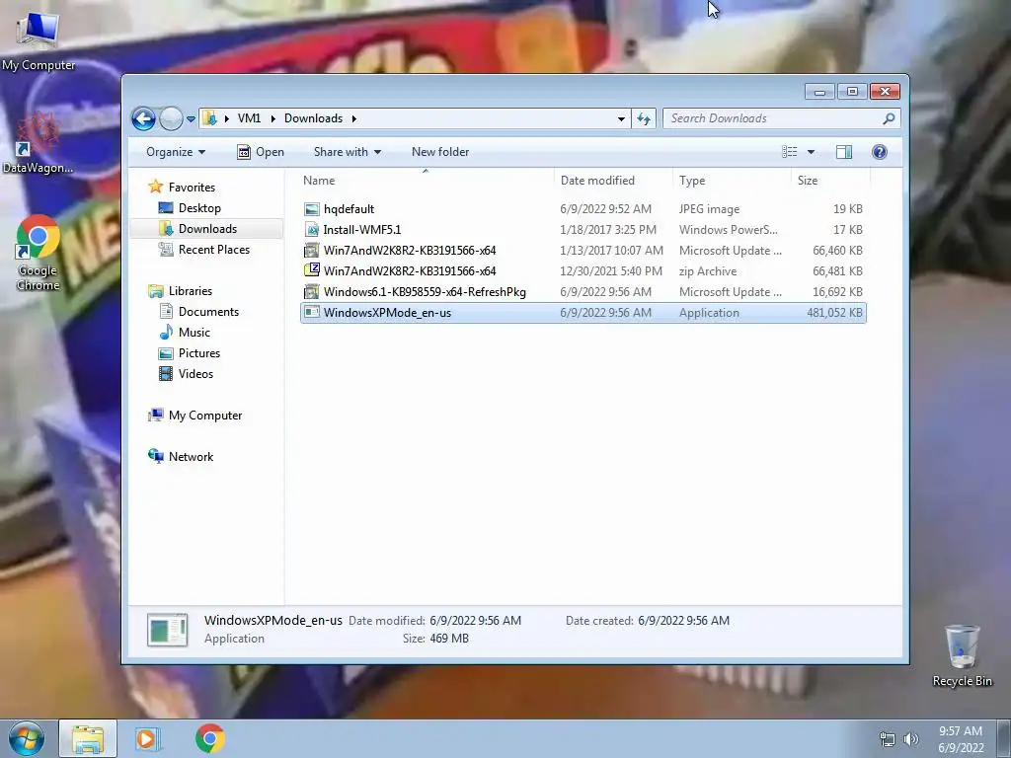This screenshot has width=1011, height=758.
Task: Expand the arrow after VM1 breadcrumb
Action: click(x=272, y=118)
